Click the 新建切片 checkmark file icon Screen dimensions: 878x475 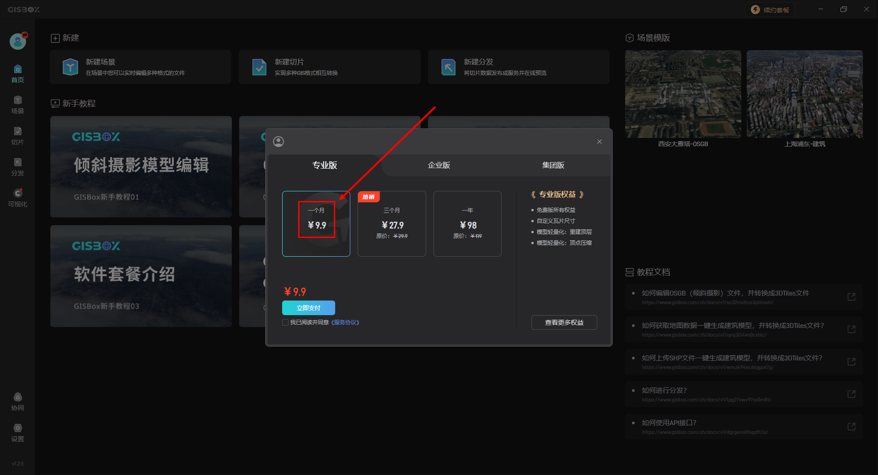(x=259, y=67)
